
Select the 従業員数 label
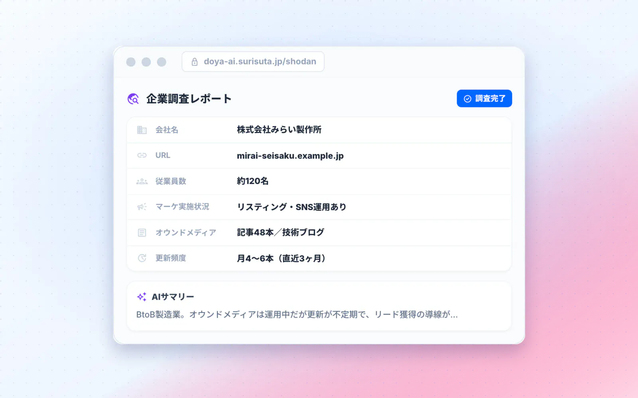[x=171, y=181]
